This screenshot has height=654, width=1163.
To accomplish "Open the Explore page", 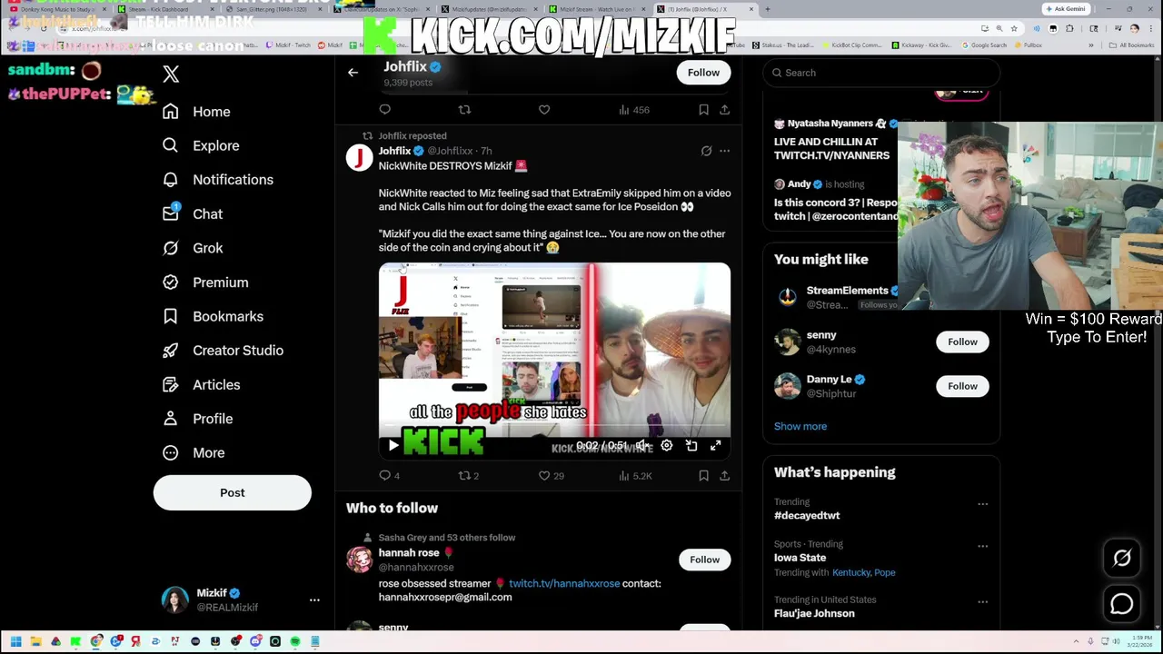I will pyautogui.click(x=201, y=145).
